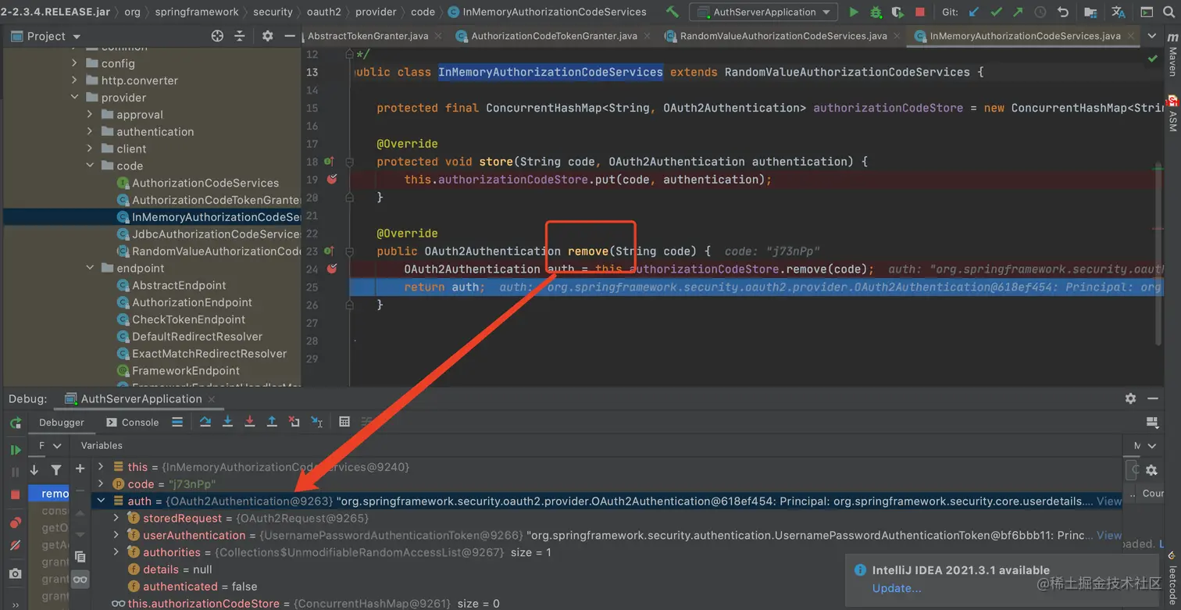Hide the Project tool window
The image size is (1181, 610).
coord(290,36)
